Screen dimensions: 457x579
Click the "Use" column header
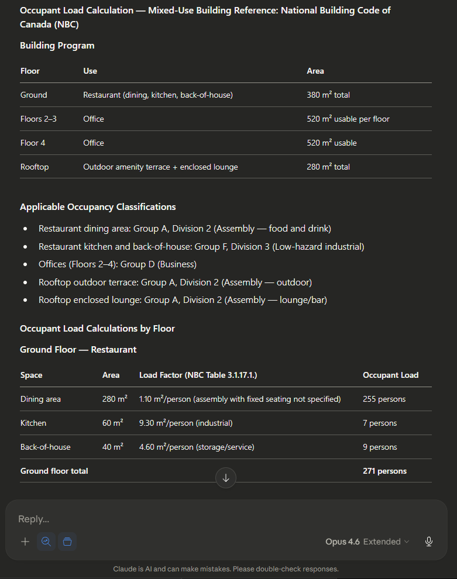pos(90,71)
